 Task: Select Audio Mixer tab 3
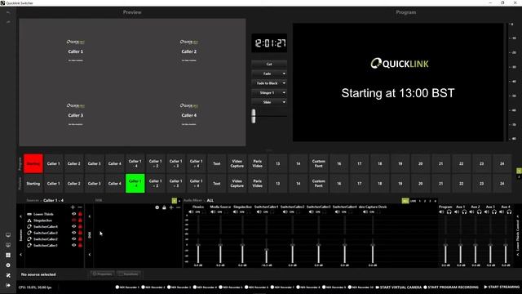430,201
